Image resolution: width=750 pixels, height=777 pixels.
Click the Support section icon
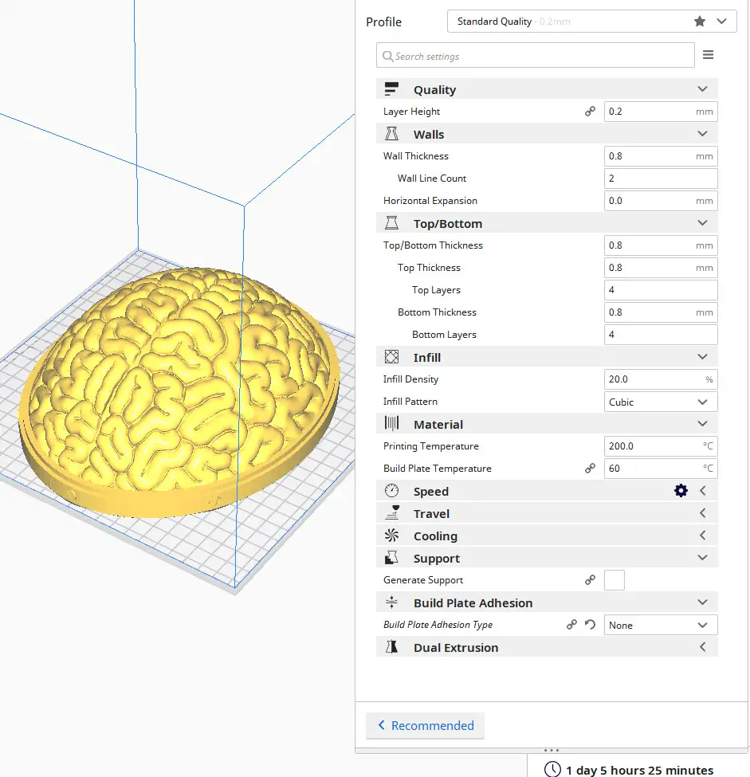pos(391,558)
